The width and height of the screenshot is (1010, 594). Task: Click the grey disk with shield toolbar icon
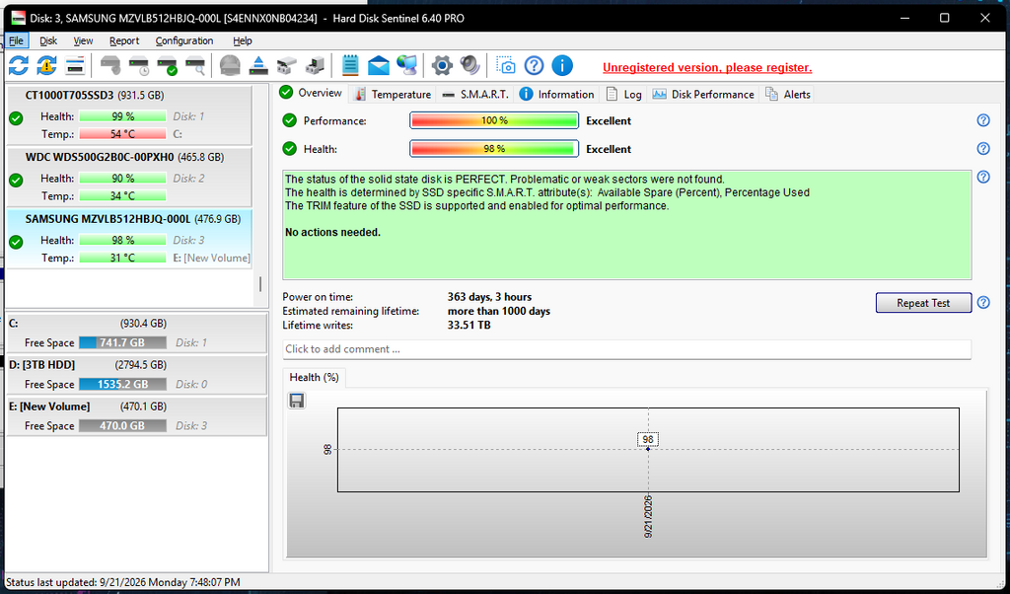tap(110, 65)
